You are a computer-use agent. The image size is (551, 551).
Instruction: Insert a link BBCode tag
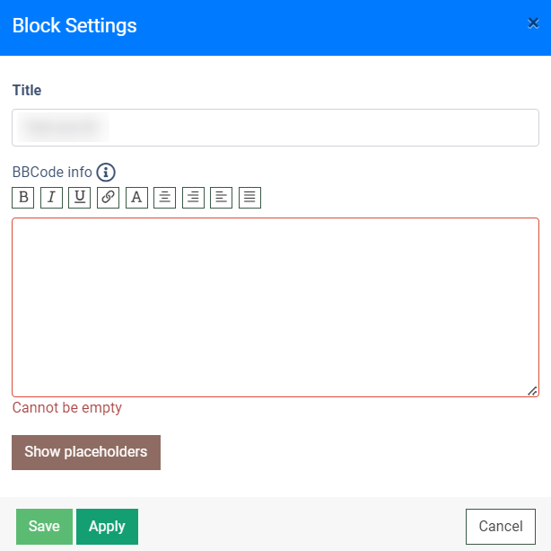108,197
